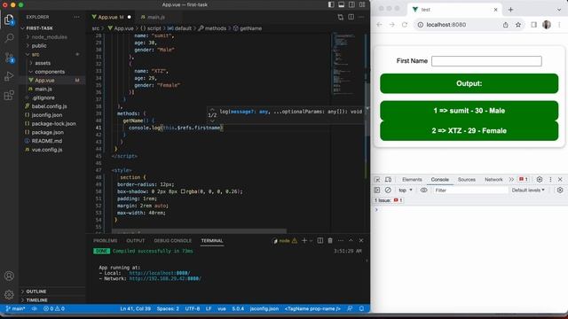The height and width of the screenshot is (319, 568).
Task: Click the green Output button
Action: pos(469,83)
